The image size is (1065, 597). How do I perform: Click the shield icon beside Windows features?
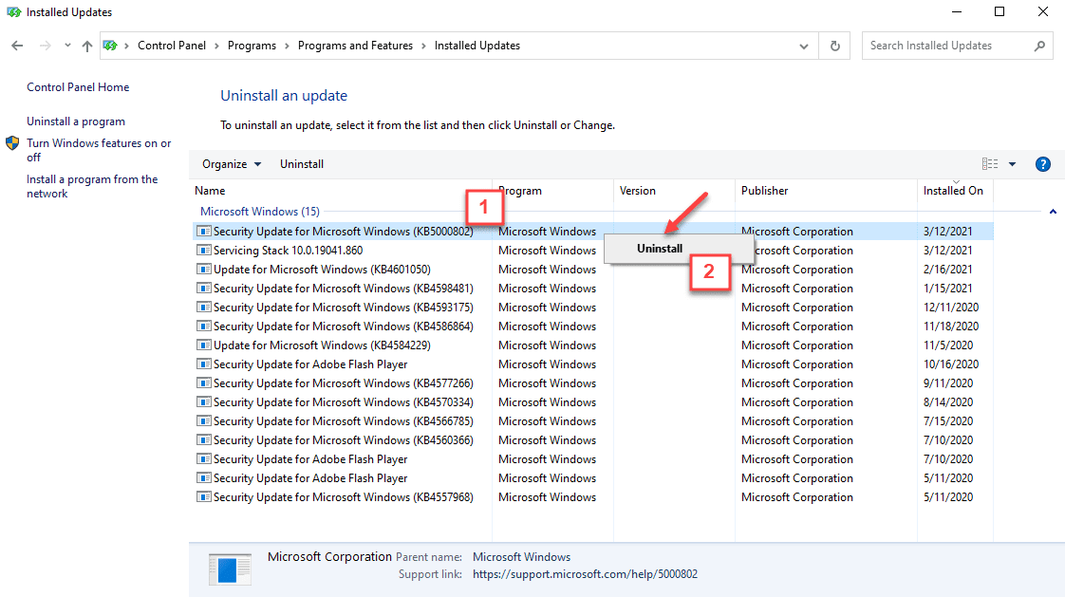click(12, 143)
